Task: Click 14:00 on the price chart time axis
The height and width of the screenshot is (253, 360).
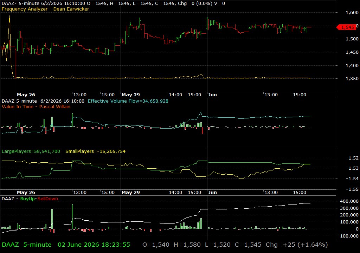Action: point(175,95)
